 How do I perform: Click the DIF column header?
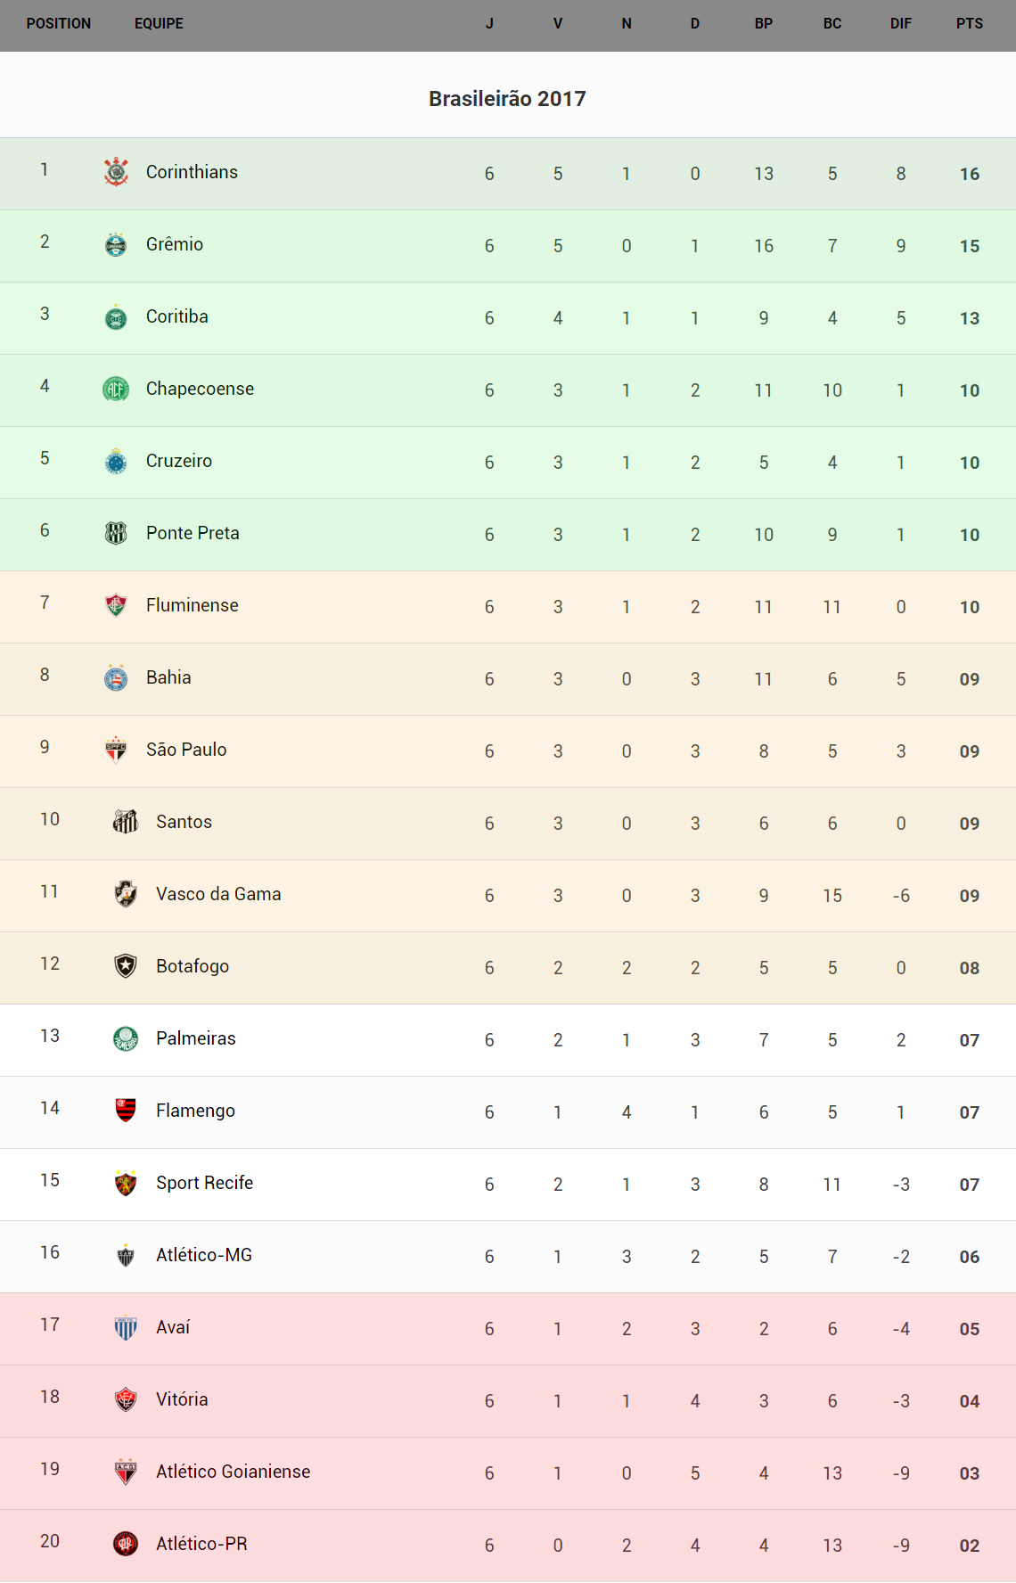901,24
